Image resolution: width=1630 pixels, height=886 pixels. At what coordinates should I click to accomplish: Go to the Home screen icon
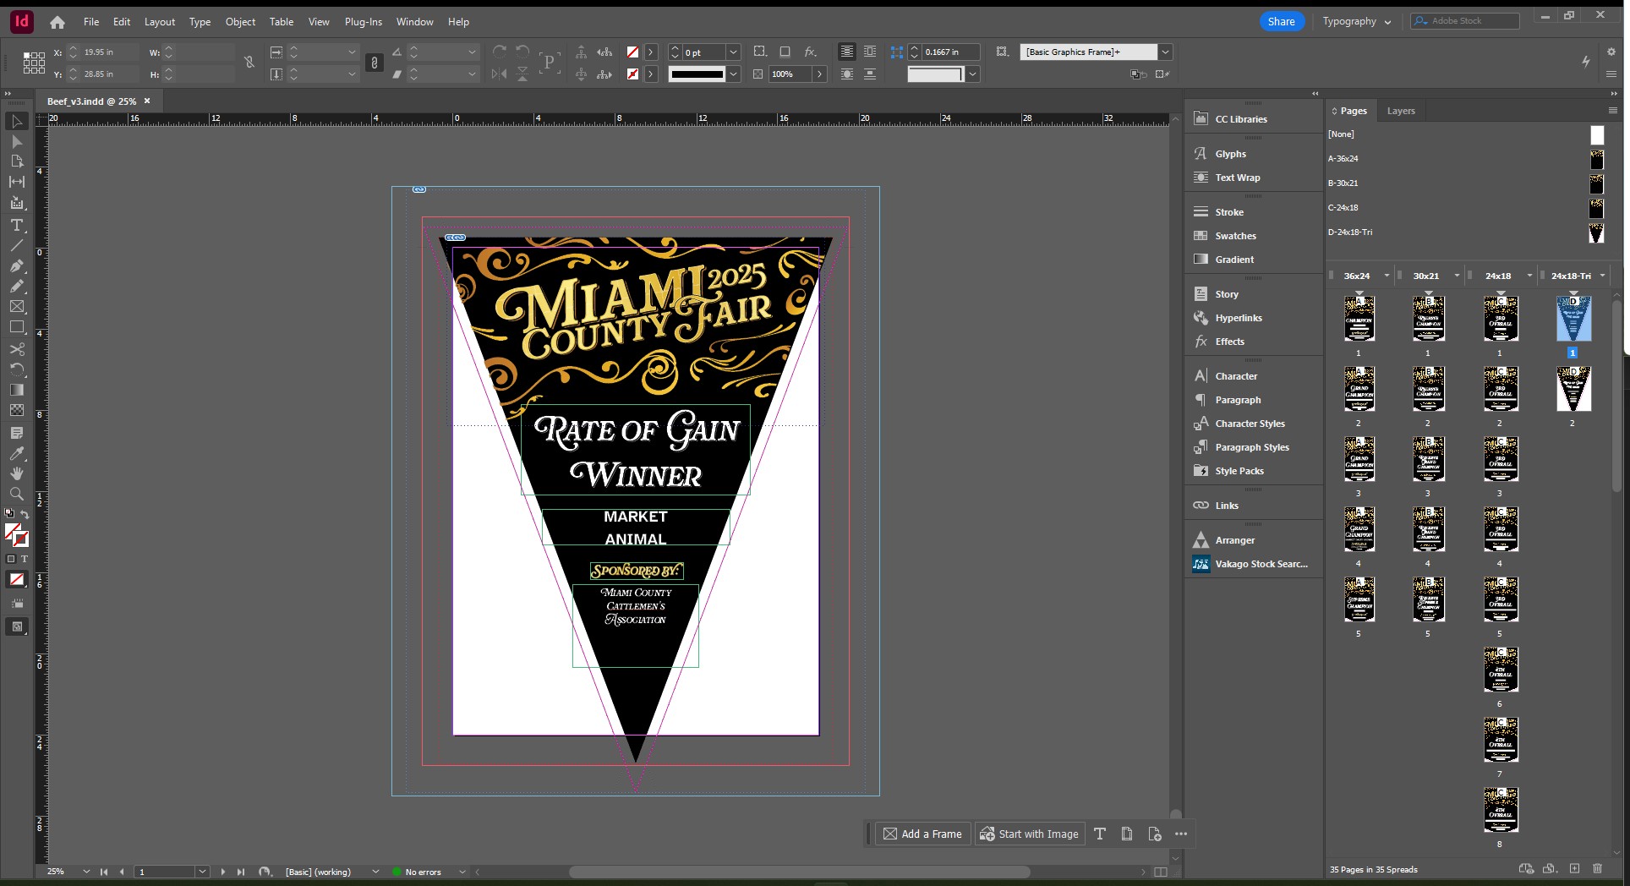57,22
